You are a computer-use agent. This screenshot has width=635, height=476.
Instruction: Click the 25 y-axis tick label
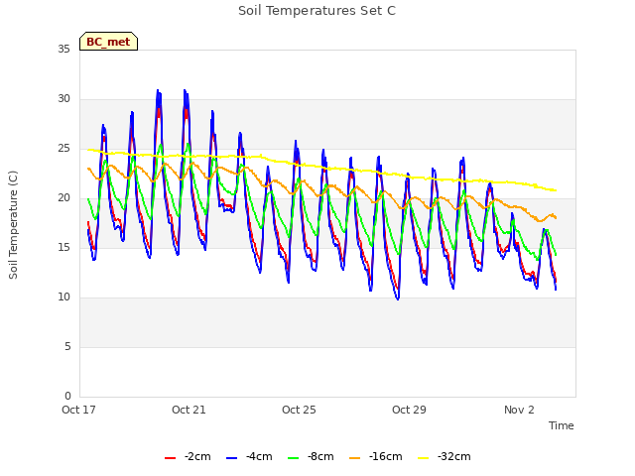pyautogui.click(x=63, y=149)
